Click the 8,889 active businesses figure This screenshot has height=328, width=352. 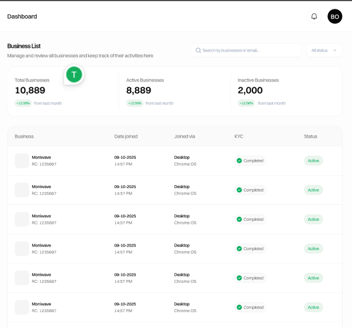(138, 90)
